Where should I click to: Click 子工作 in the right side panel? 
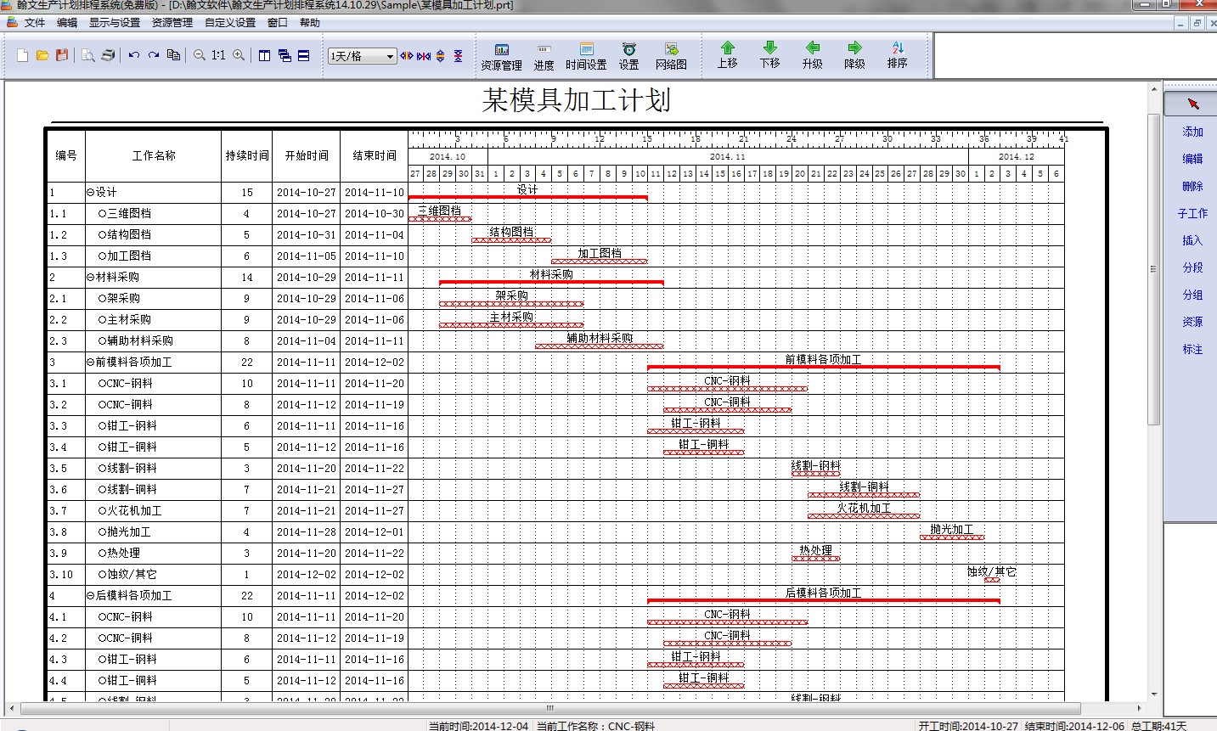1192,213
